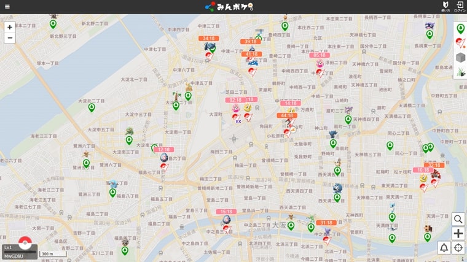Click the Pokestop near 天神橋四丁目
This screenshot has height=262, width=467.
[x=348, y=120]
